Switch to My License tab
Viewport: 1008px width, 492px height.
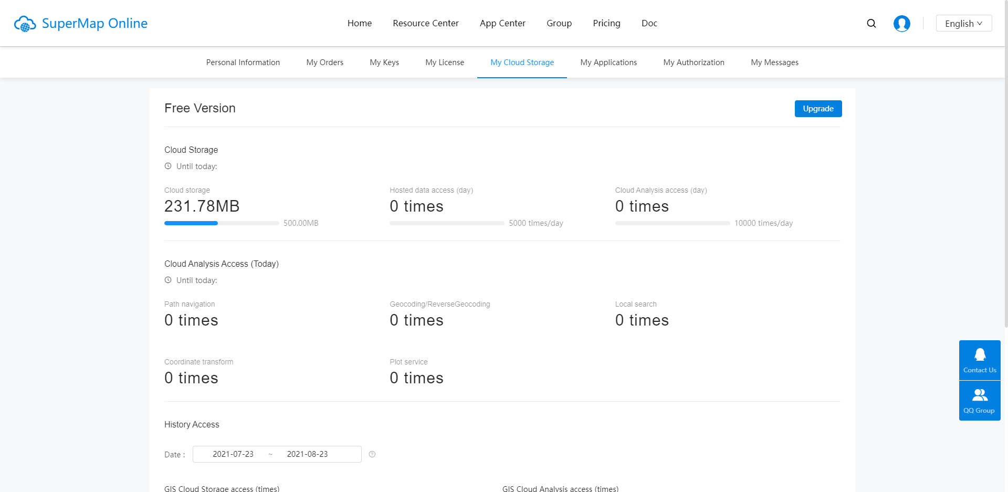(x=445, y=62)
